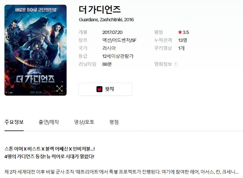Open the Watcha streaming button
Screen dimensions: 243x178
click(x=105, y=89)
